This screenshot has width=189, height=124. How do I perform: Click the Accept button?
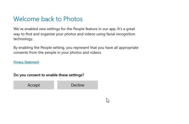[34, 85]
